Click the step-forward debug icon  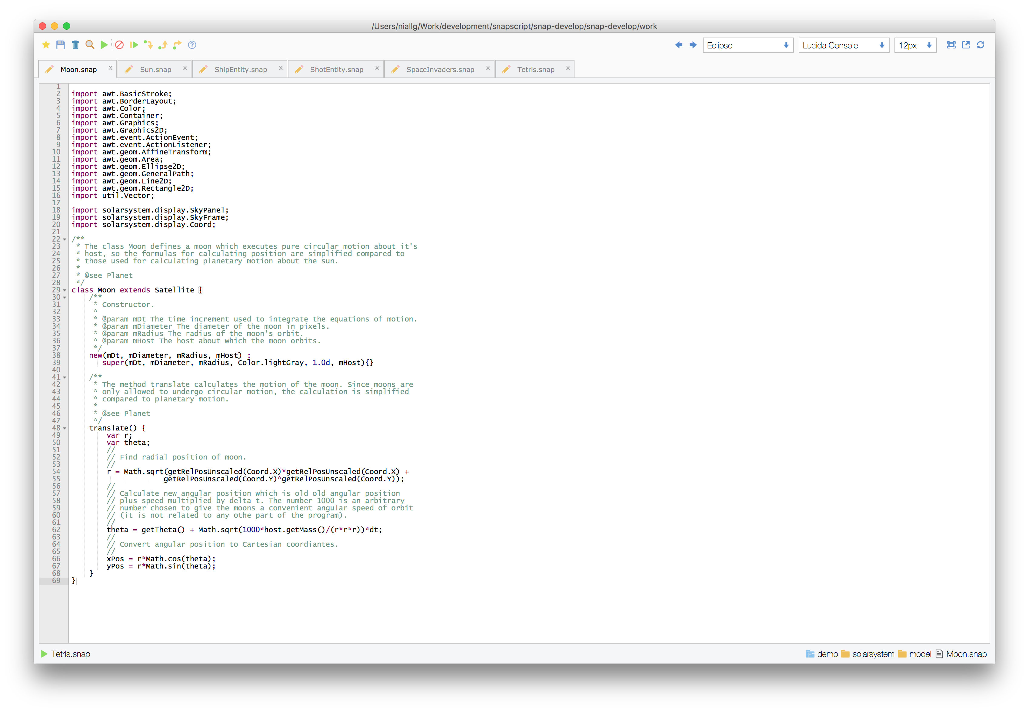(x=134, y=44)
